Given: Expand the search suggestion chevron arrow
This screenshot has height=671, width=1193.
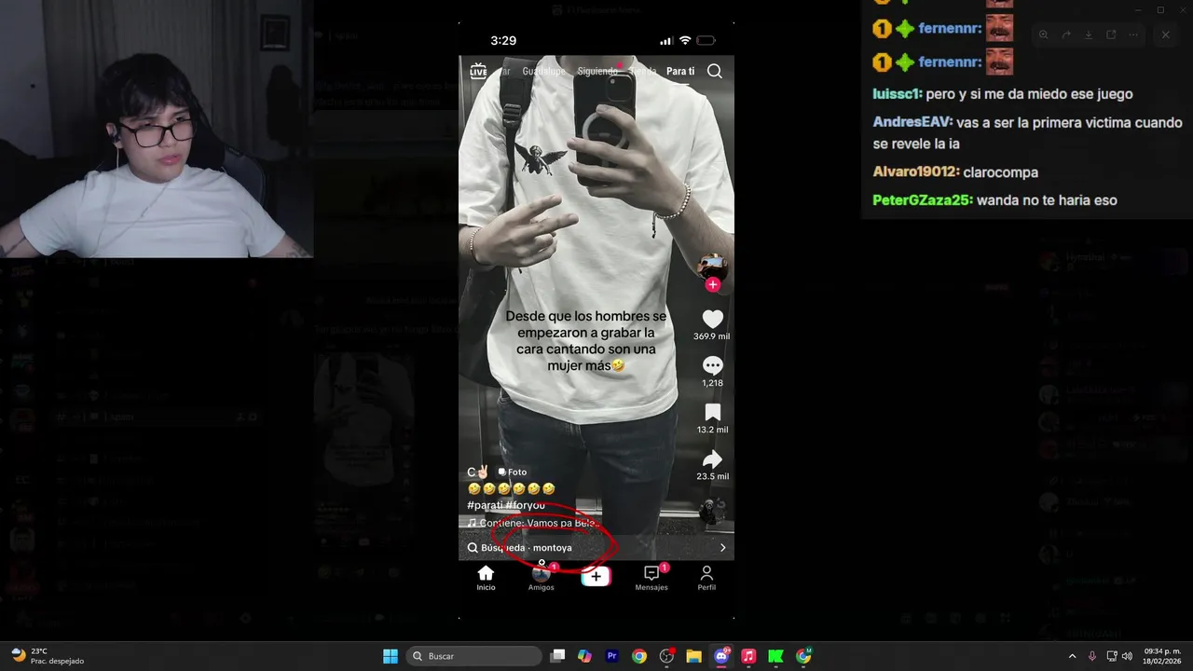Looking at the screenshot, I should tap(722, 548).
